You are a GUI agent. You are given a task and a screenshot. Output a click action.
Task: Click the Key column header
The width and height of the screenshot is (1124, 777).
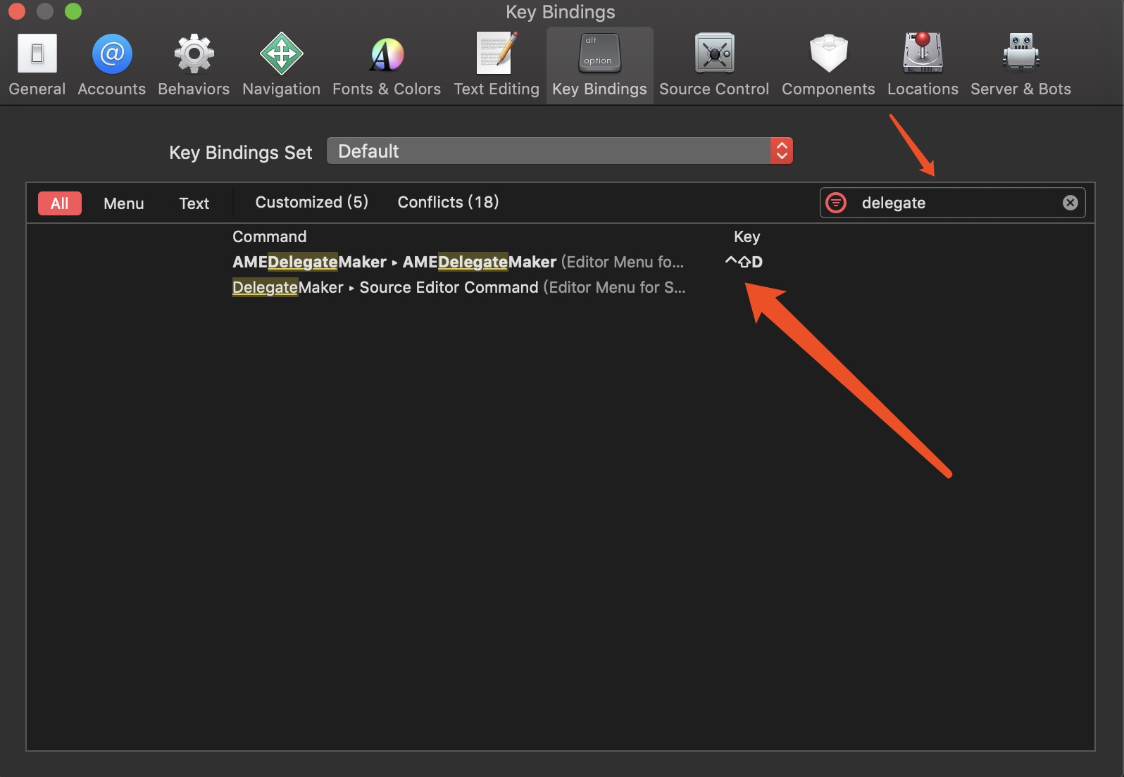(x=747, y=236)
